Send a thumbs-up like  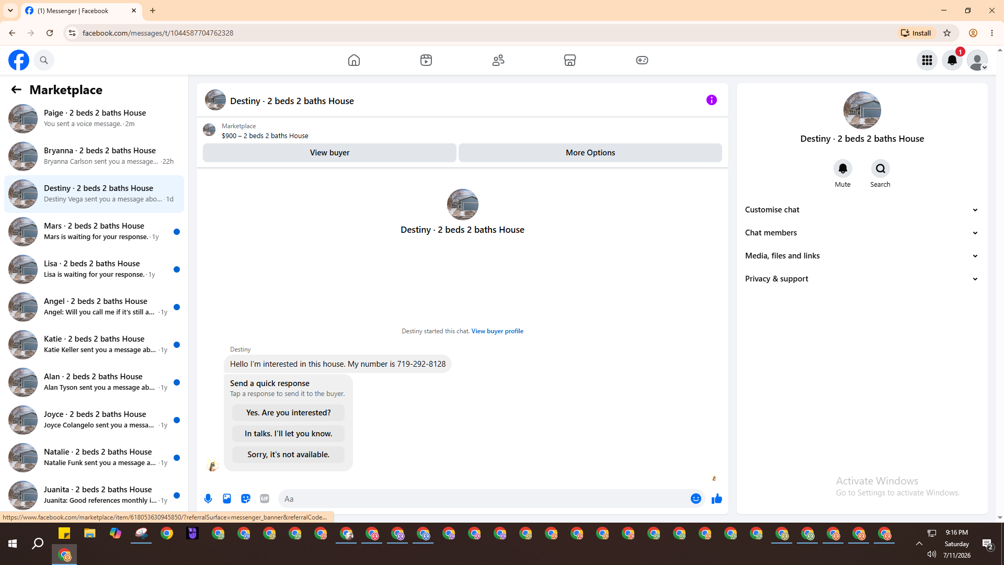717,499
